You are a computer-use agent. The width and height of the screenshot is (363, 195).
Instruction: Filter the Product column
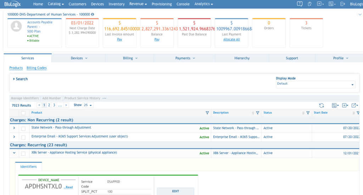click(207, 113)
